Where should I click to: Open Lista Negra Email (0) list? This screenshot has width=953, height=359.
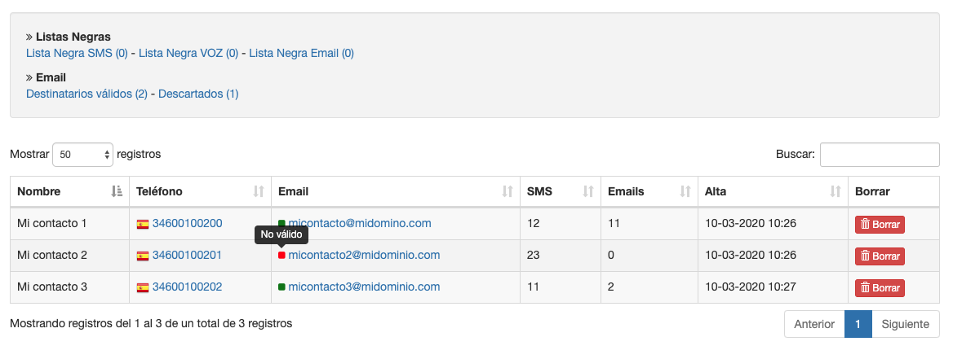coord(301,53)
